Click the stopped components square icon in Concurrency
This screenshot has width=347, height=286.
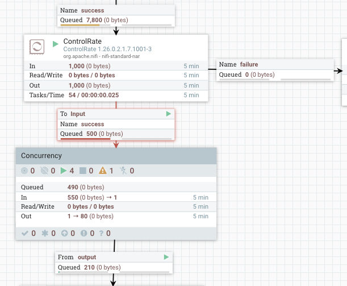coord(83,171)
